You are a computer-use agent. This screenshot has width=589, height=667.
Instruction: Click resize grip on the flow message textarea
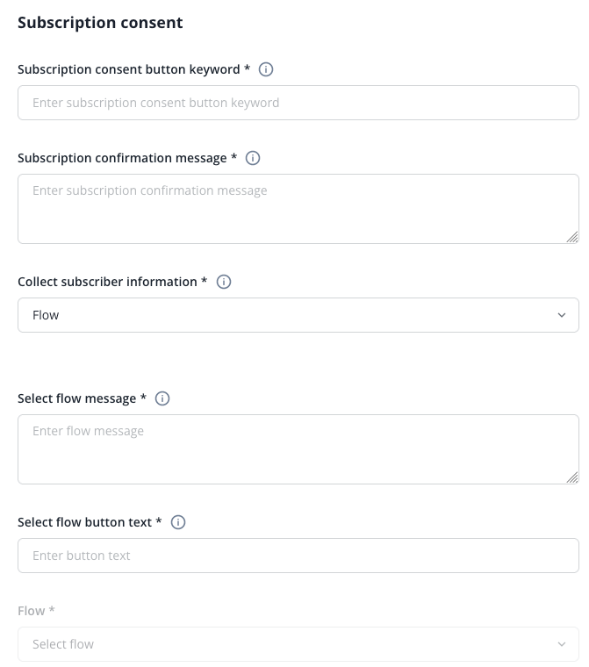572,477
